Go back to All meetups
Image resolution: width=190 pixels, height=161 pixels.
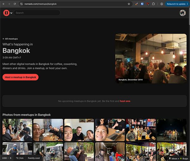10,39
